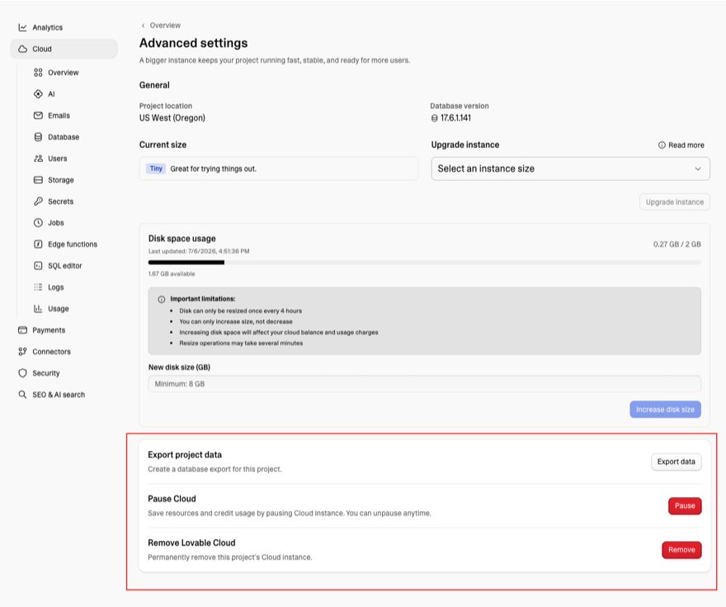Click the disk space usage progress bar
The height and width of the screenshot is (607, 726).
click(424, 263)
